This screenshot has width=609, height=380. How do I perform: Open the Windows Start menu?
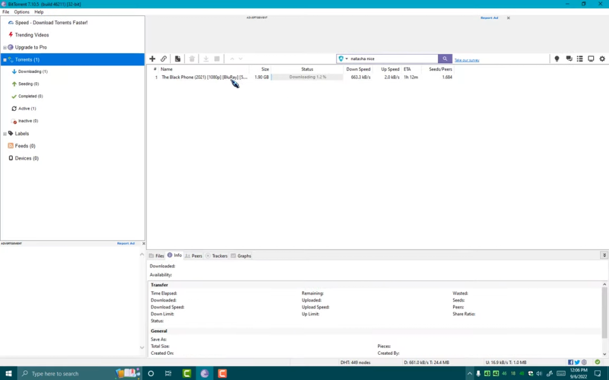coord(8,374)
